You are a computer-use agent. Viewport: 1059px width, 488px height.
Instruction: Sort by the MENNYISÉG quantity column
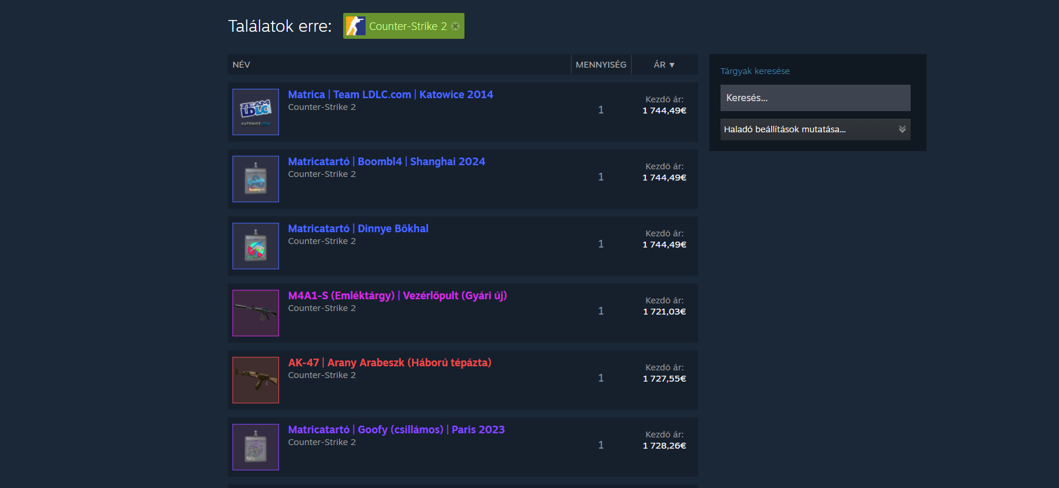pos(600,65)
